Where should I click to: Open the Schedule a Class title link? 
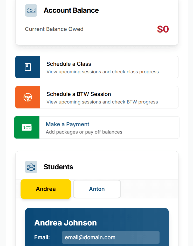(x=69, y=64)
